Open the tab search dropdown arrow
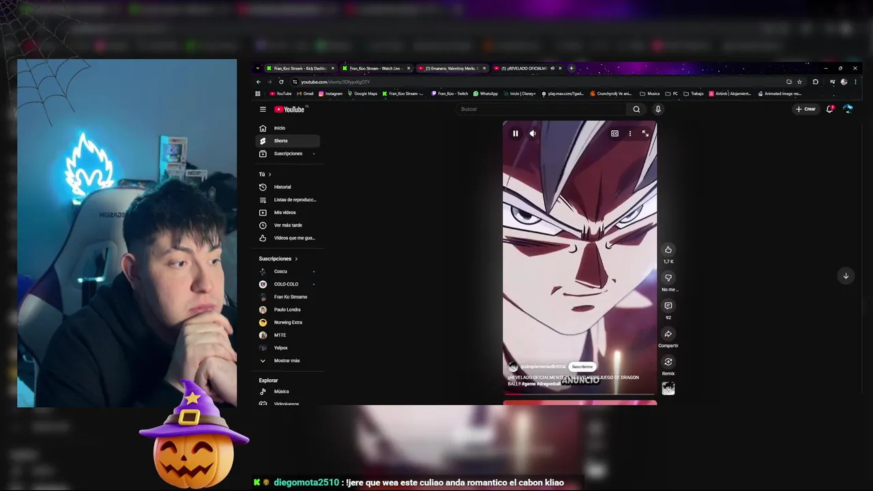Screen dimensions: 873x491 click(x=258, y=68)
